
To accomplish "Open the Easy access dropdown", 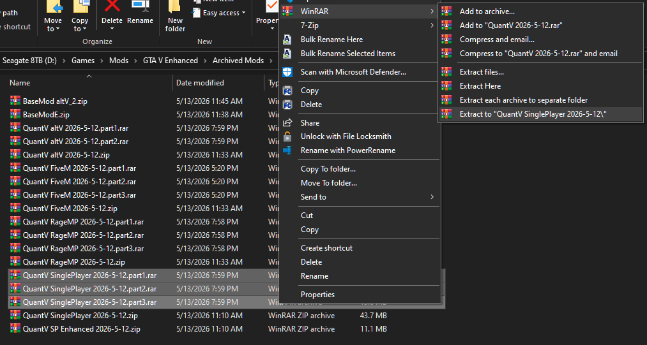I will (219, 13).
